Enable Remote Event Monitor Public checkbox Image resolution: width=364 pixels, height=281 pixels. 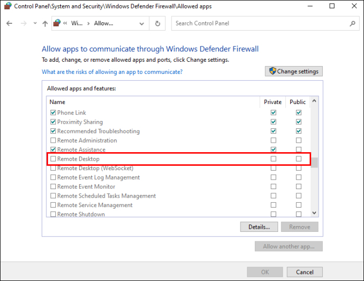[x=299, y=186]
